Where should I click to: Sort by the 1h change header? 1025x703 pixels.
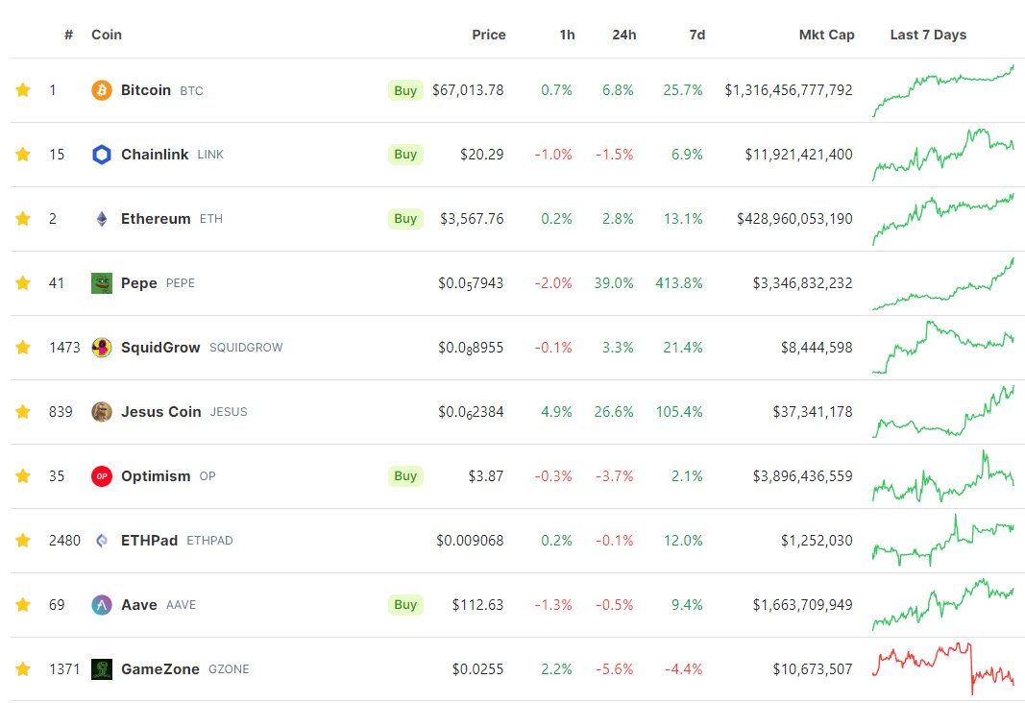568,35
